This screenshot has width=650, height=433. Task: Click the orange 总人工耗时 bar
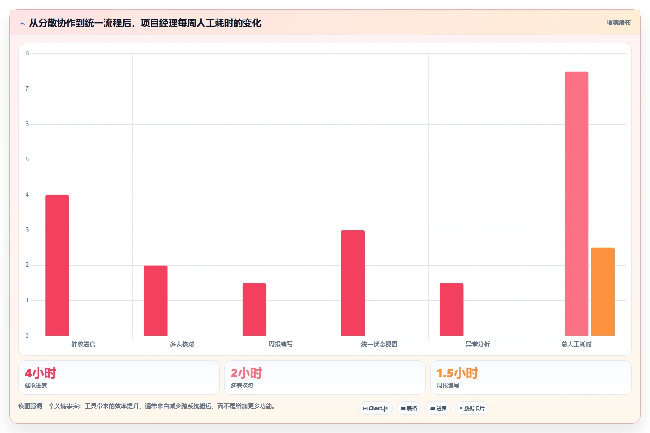tap(603, 292)
